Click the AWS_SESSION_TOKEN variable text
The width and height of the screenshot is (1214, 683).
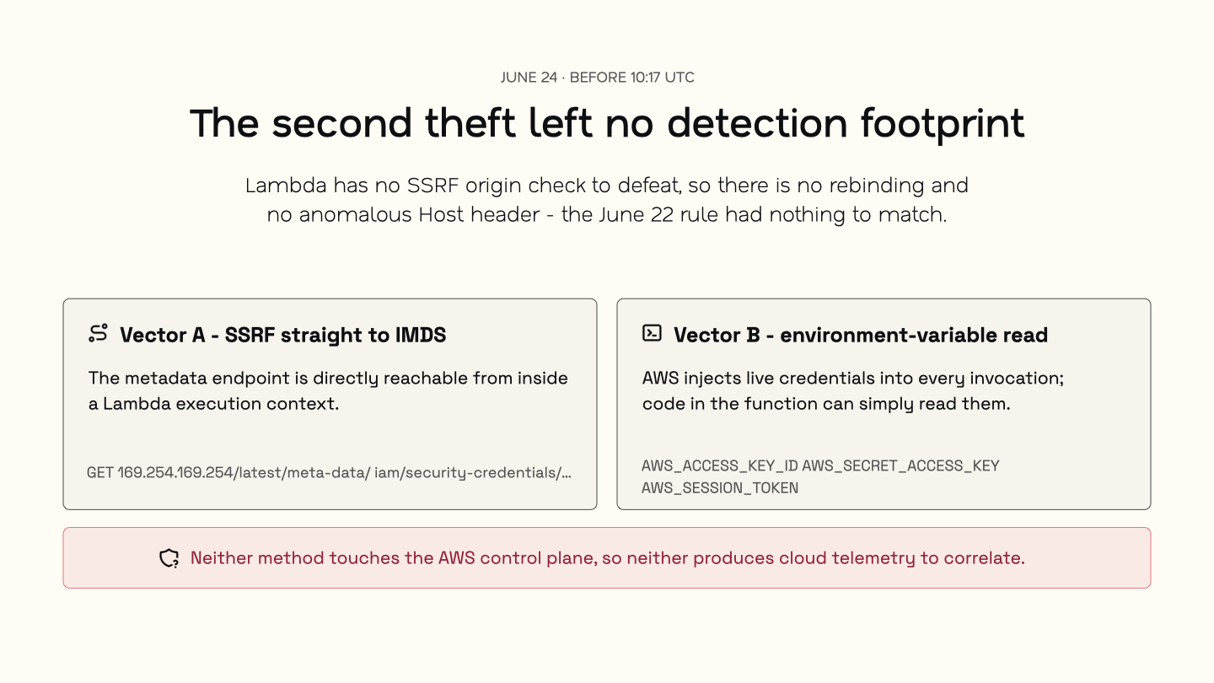720,488
